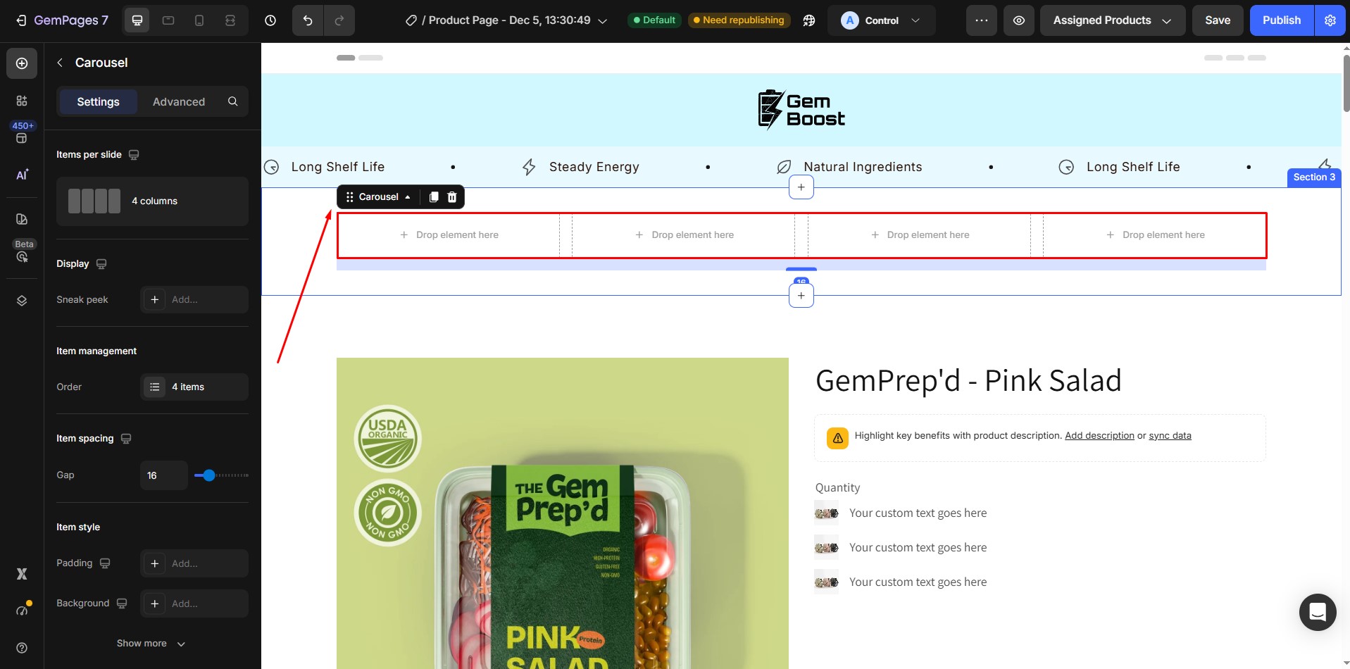
Task: Open the language globe icon in top bar
Action: click(809, 20)
